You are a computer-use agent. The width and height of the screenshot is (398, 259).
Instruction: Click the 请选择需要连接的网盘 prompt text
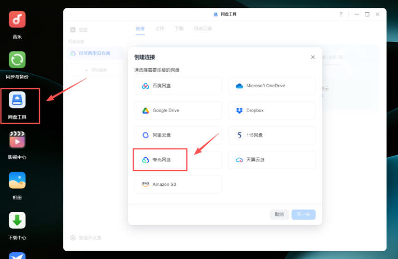click(x=157, y=70)
